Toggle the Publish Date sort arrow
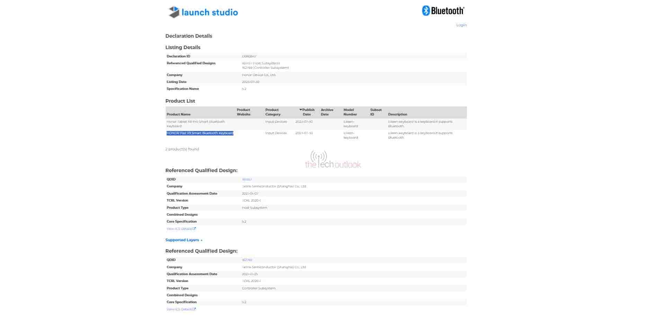 [301, 110]
